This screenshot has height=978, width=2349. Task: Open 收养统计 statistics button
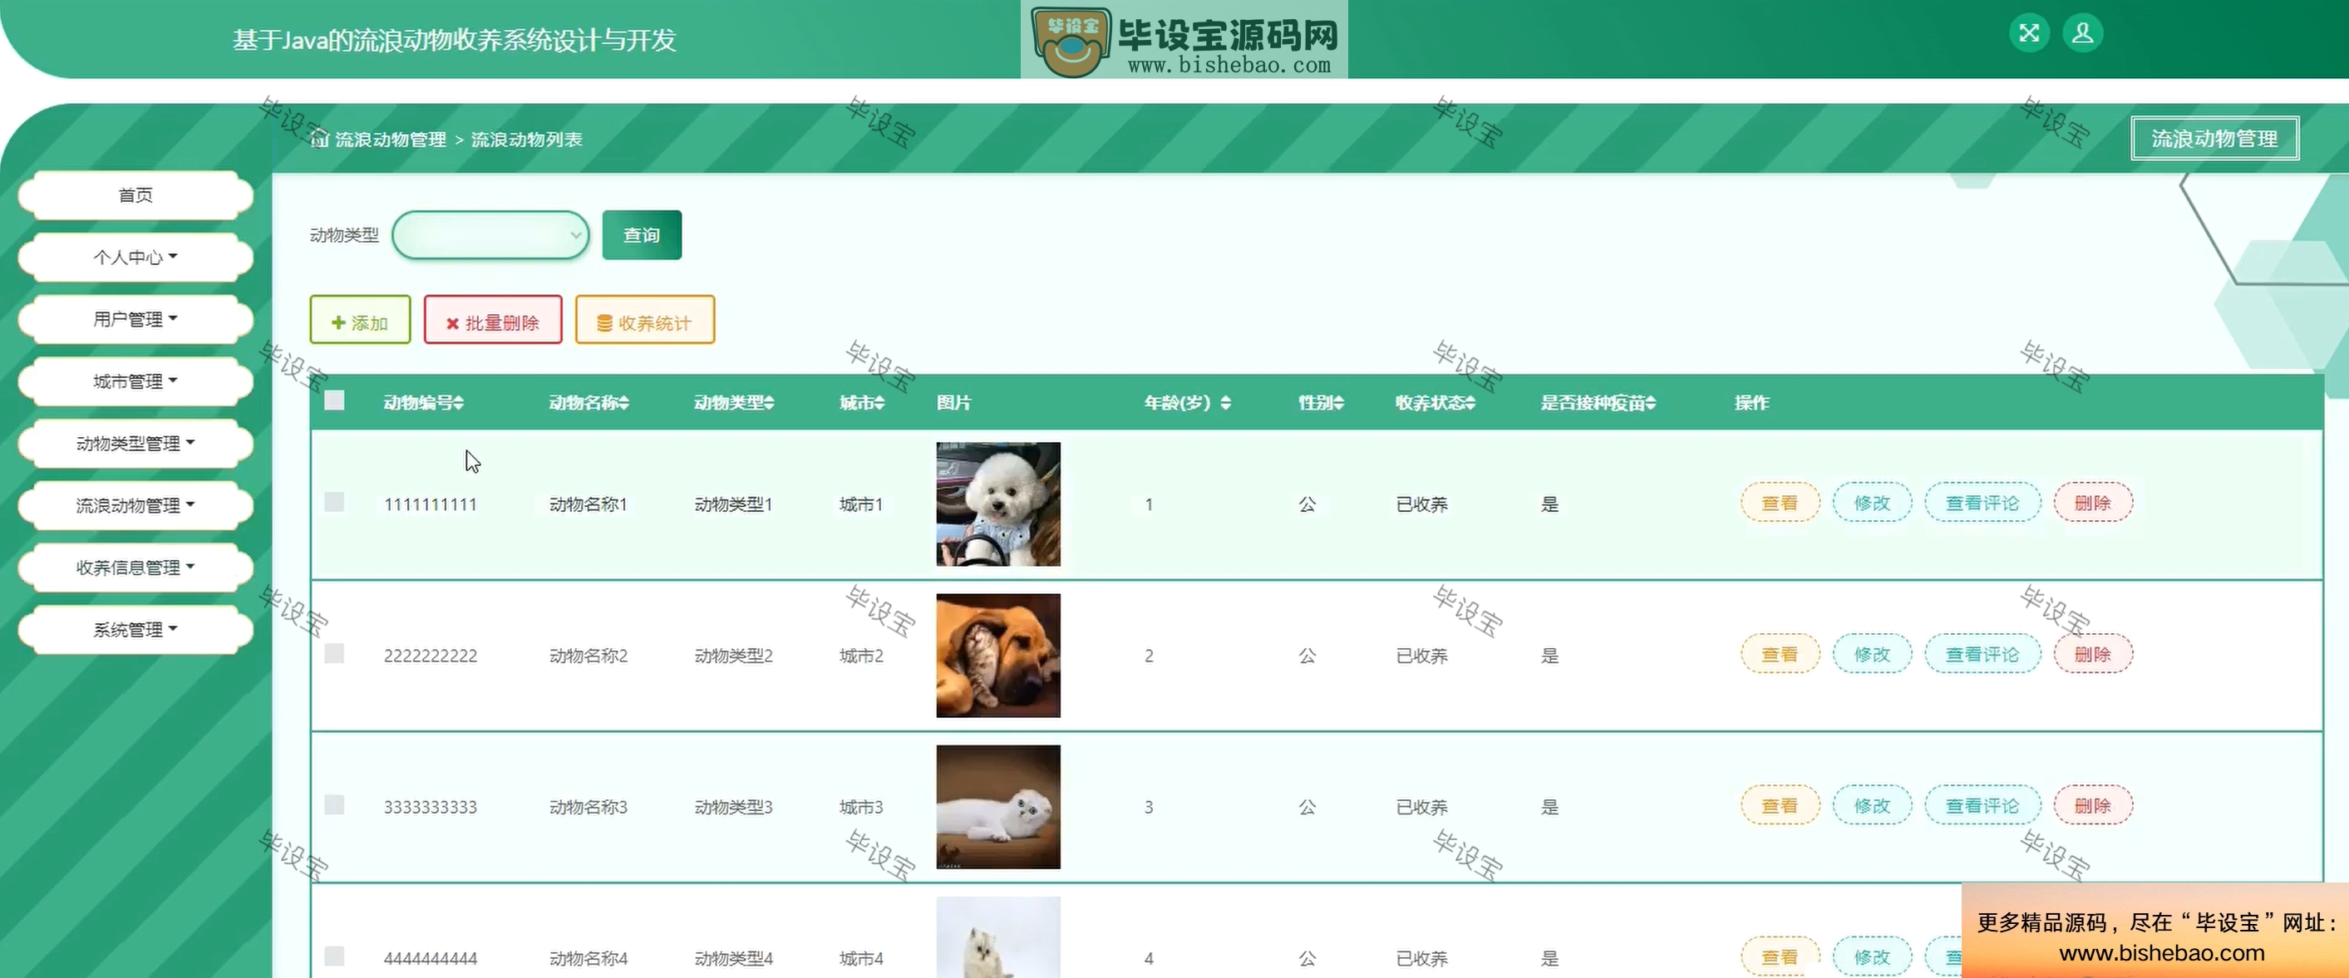[645, 320]
